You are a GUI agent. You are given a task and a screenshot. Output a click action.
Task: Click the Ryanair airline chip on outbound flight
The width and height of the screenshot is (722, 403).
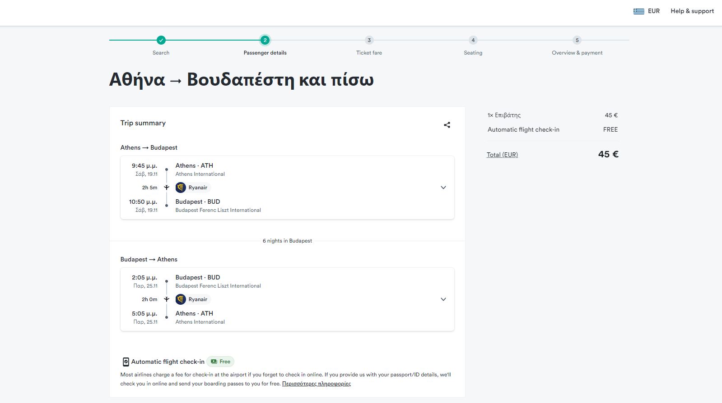coord(193,188)
